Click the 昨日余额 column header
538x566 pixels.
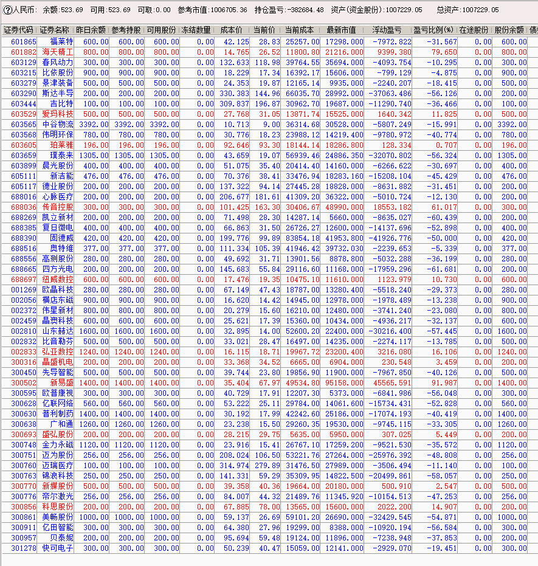point(91,30)
